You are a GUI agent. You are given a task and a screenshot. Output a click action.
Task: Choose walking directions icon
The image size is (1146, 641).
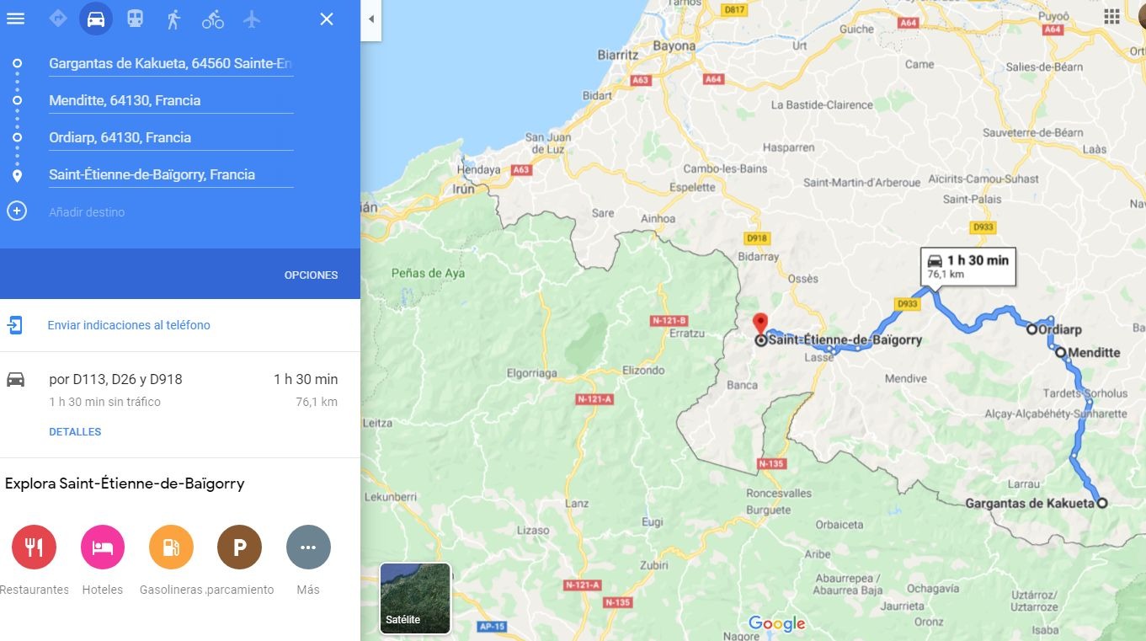coord(173,19)
